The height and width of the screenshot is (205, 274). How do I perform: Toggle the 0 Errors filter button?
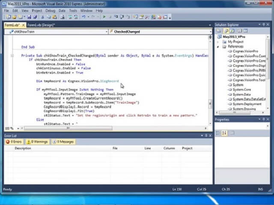(x=14, y=142)
